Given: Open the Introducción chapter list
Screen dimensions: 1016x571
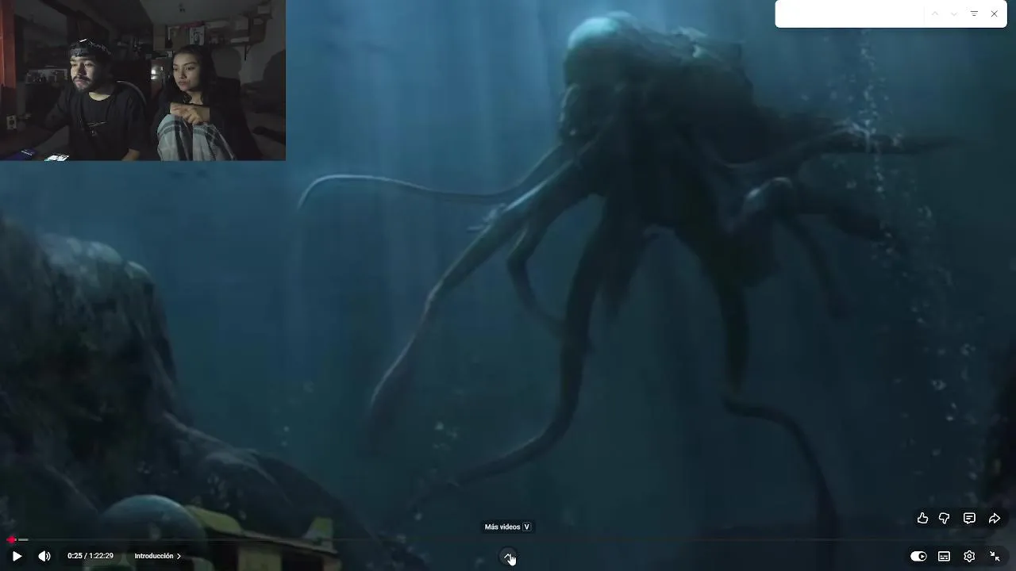Looking at the screenshot, I should tap(157, 556).
